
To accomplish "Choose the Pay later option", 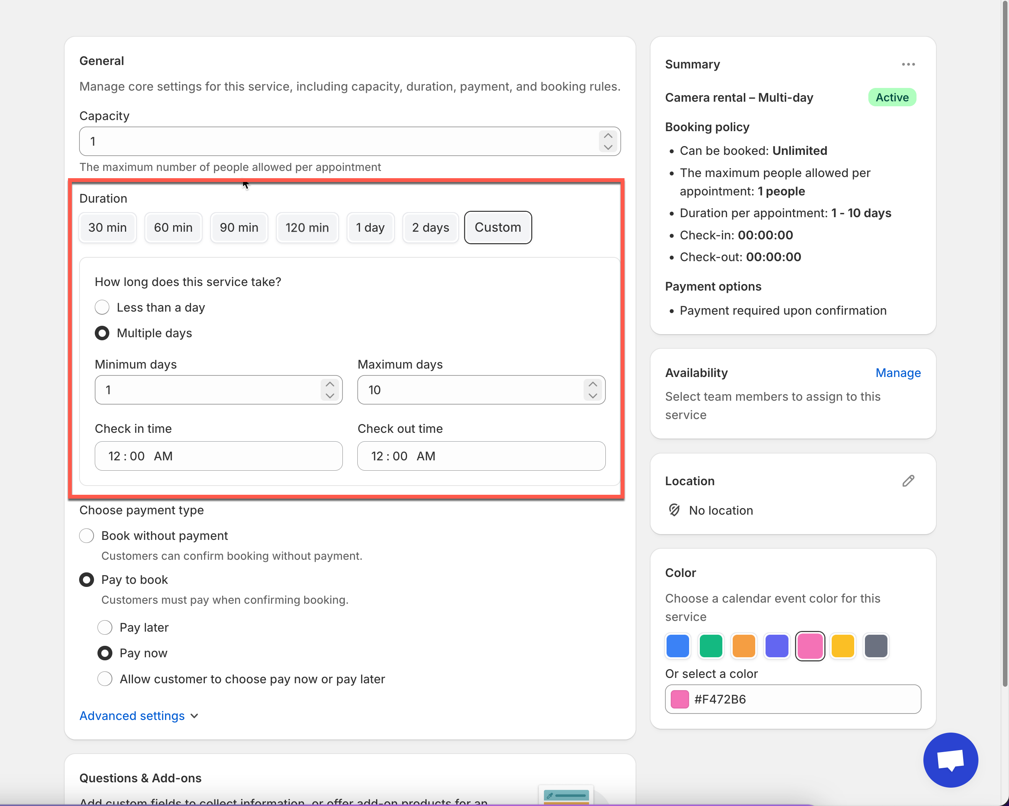I will (105, 627).
